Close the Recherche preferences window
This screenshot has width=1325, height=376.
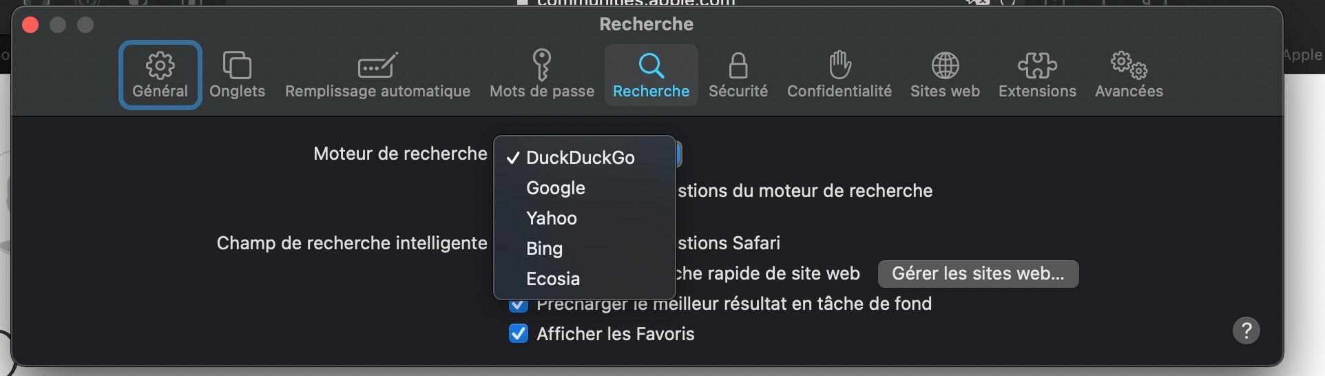click(x=30, y=25)
